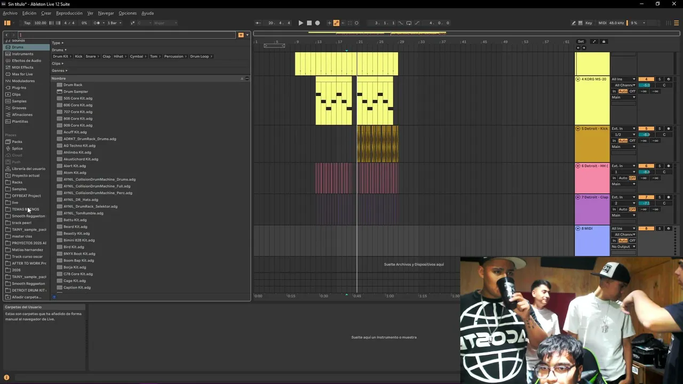683x384 pixels.
Task: Click the Play transport button
Action: coord(300,23)
